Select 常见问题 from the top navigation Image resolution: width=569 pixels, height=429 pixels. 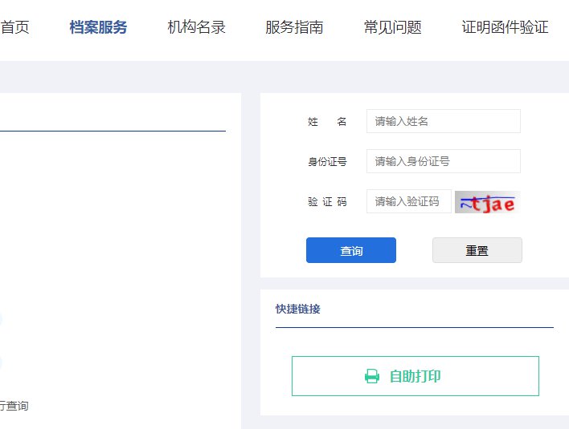point(392,27)
